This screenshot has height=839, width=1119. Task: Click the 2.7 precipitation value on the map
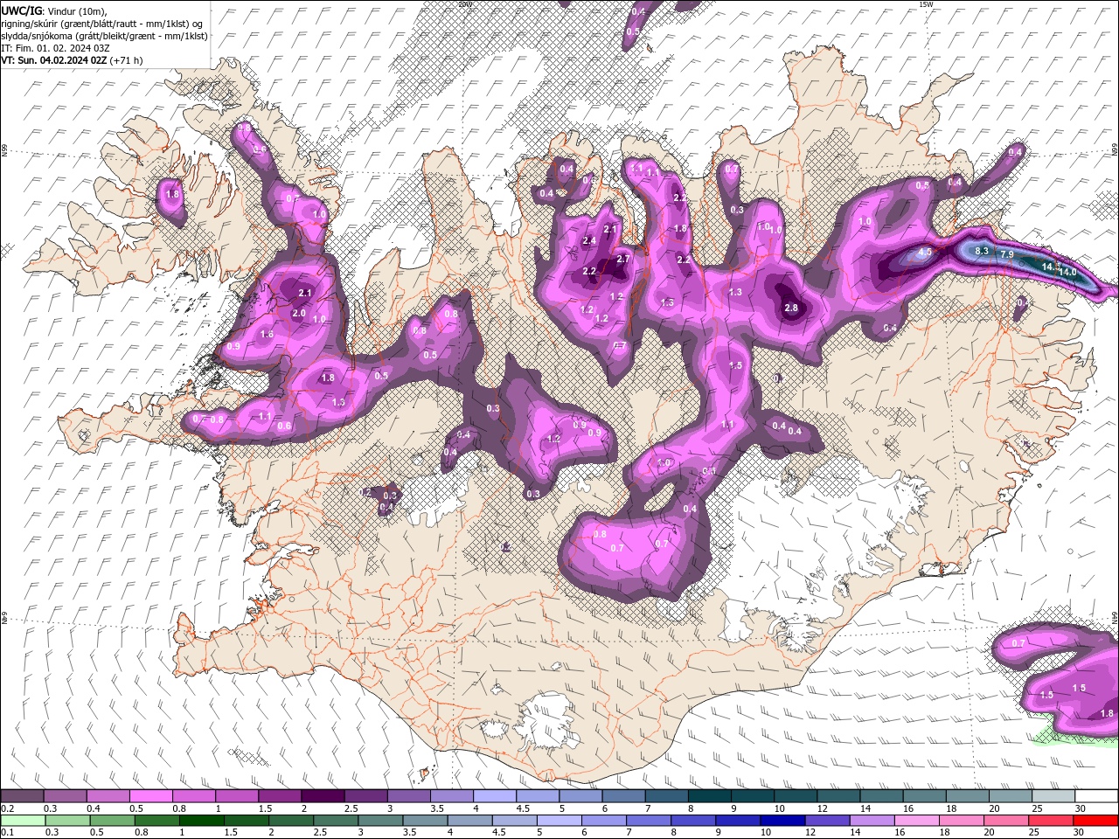pos(623,260)
